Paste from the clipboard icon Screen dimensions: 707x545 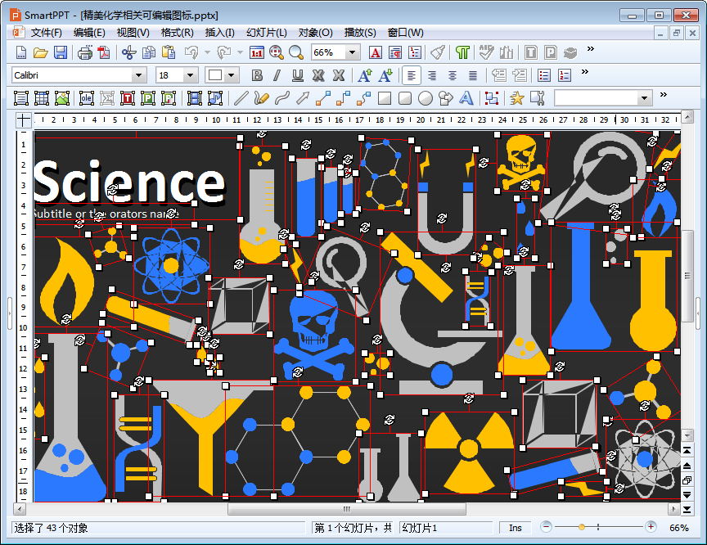pos(169,52)
